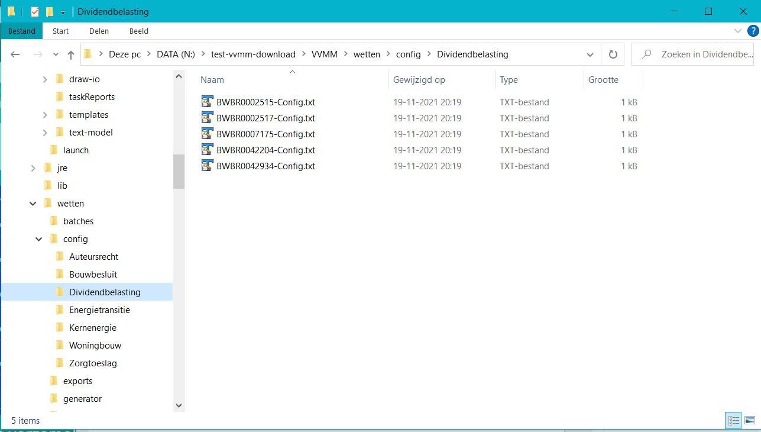
Task: Go up one folder level arrow
Action: pyautogui.click(x=71, y=54)
